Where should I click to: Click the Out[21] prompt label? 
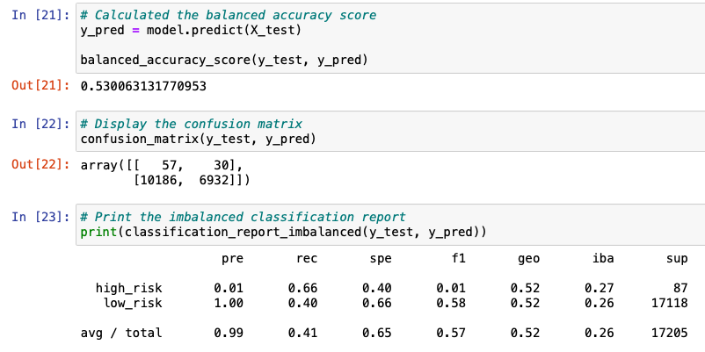point(40,86)
